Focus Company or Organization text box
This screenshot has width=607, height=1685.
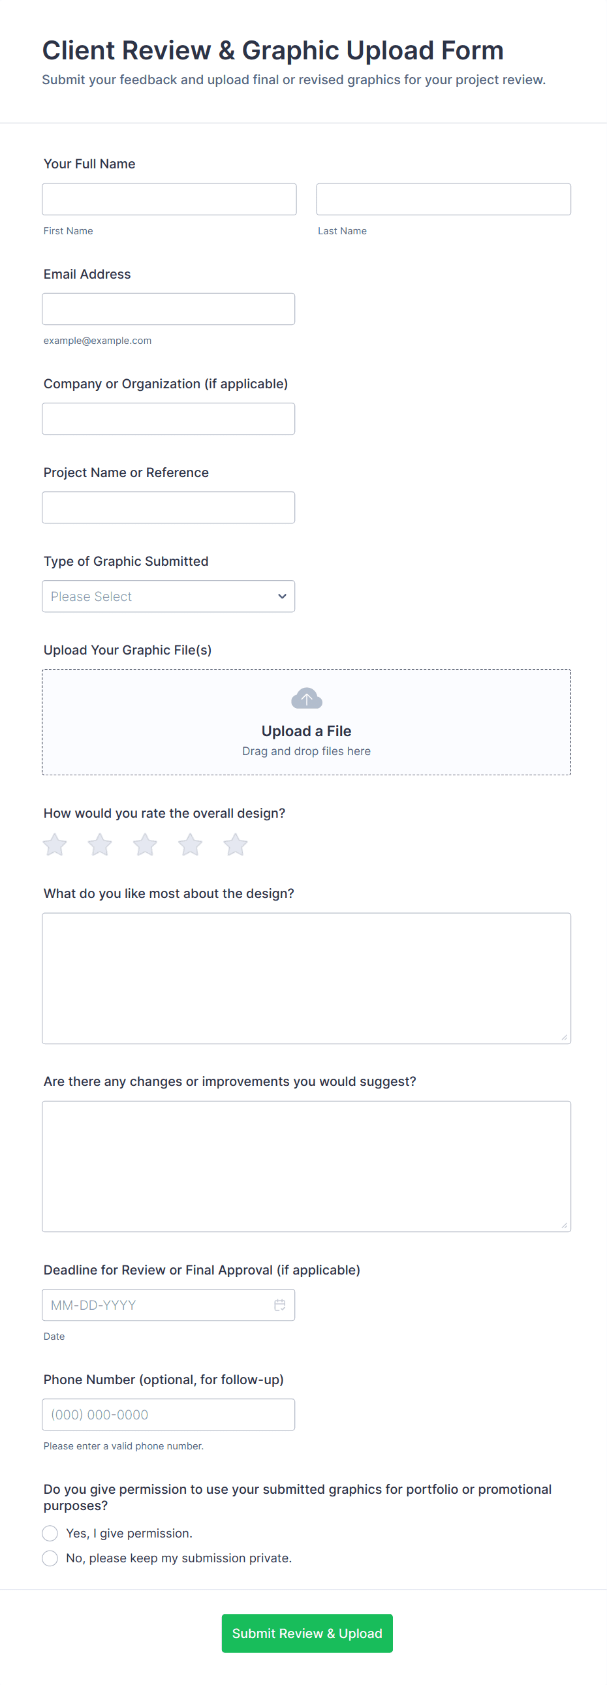click(x=168, y=419)
